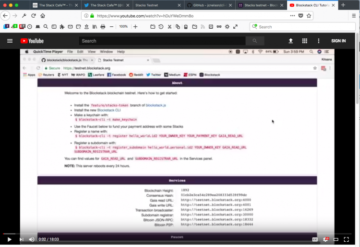Viewport: 360px width, 247px height.
Task: Click the browser toolbar Search field
Action: [302, 27]
